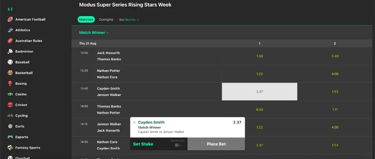Select odds 1.30 for Jack Howarth
This screenshot has width=375, height=159.
[259, 56]
